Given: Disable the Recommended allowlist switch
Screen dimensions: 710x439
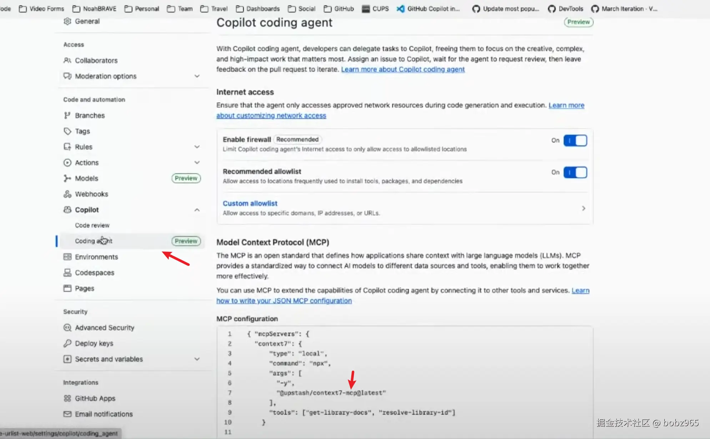Looking at the screenshot, I should (x=575, y=173).
